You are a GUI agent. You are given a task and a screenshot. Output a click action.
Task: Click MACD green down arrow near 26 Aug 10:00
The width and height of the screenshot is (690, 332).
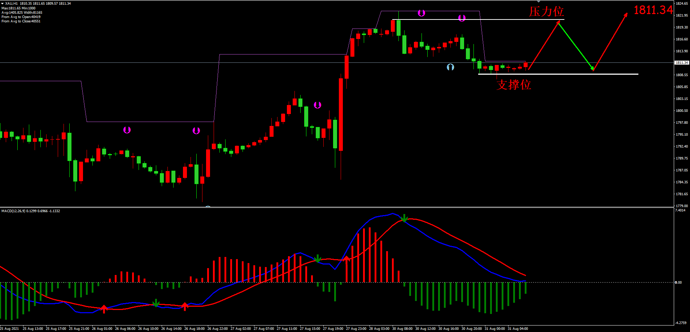coord(156,303)
